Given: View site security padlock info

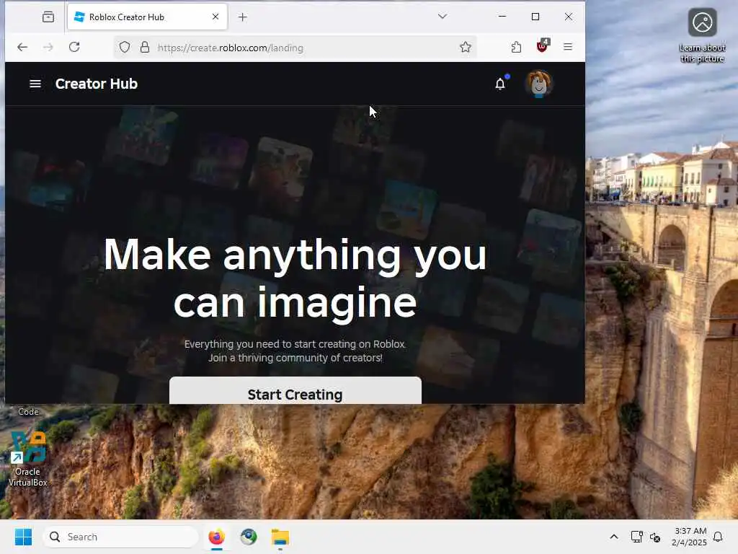Looking at the screenshot, I should (145, 47).
